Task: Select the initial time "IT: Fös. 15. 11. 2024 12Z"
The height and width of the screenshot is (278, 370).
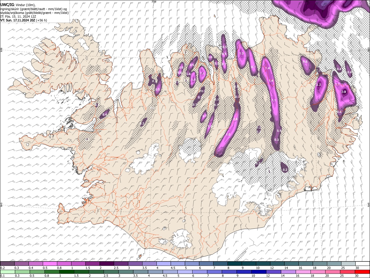Action: 18,17
